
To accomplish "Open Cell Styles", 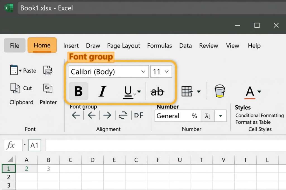I will [x=260, y=129].
